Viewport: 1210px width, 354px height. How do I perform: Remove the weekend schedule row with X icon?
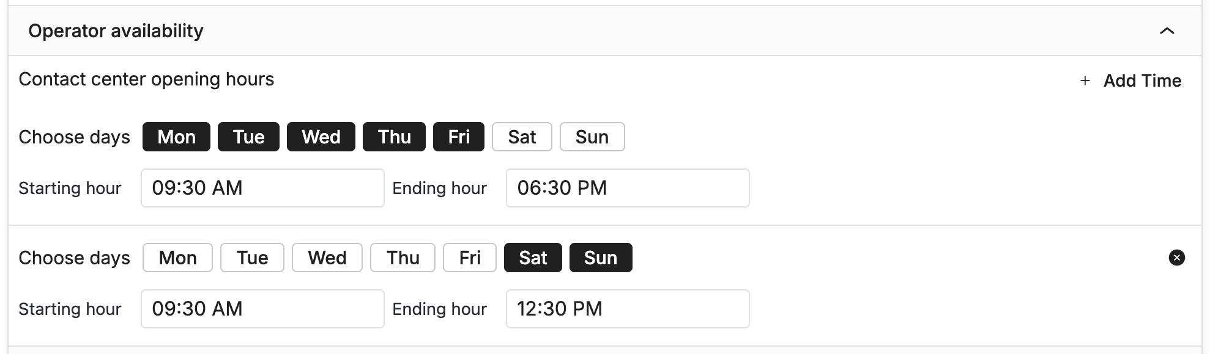click(x=1176, y=258)
